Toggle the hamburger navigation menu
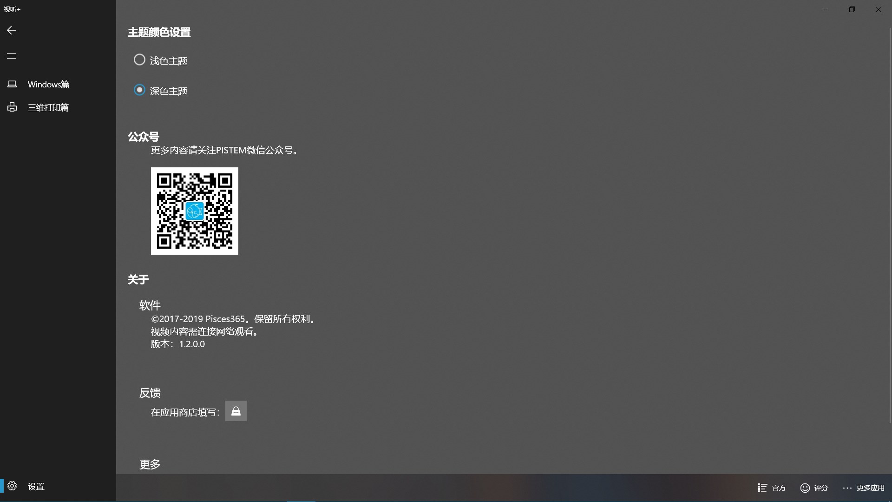Viewport: 892px width, 502px height. [12, 56]
